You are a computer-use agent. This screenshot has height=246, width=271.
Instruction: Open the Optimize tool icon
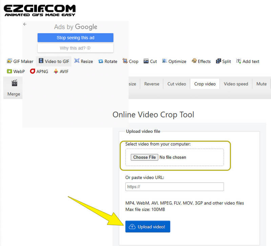(164, 61)
